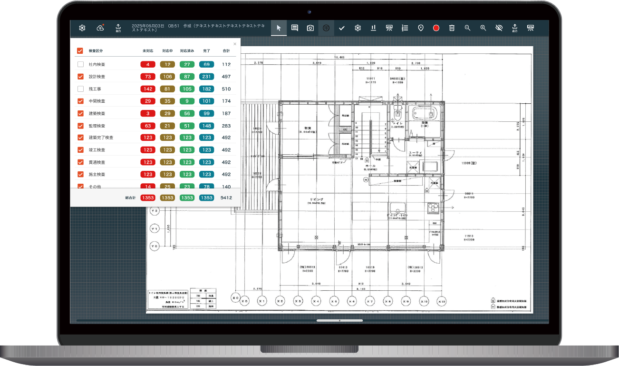Click the output icon left of the date
The width and height of the screenshot is (619, 366).
(118, 28)
